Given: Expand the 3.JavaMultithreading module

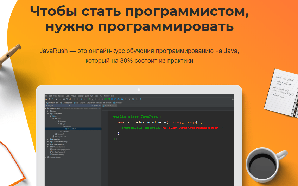Looking at the screenshot, I should click(48, 142).
